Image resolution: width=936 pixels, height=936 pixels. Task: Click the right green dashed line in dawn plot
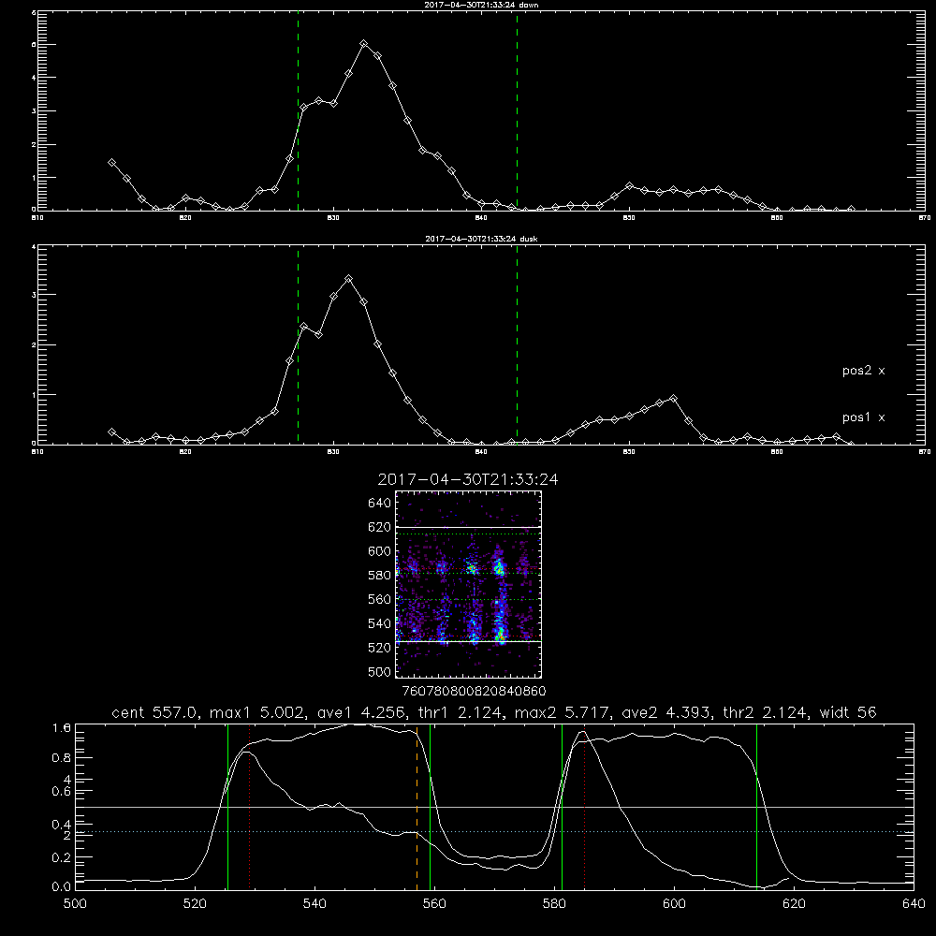[517, 110]
